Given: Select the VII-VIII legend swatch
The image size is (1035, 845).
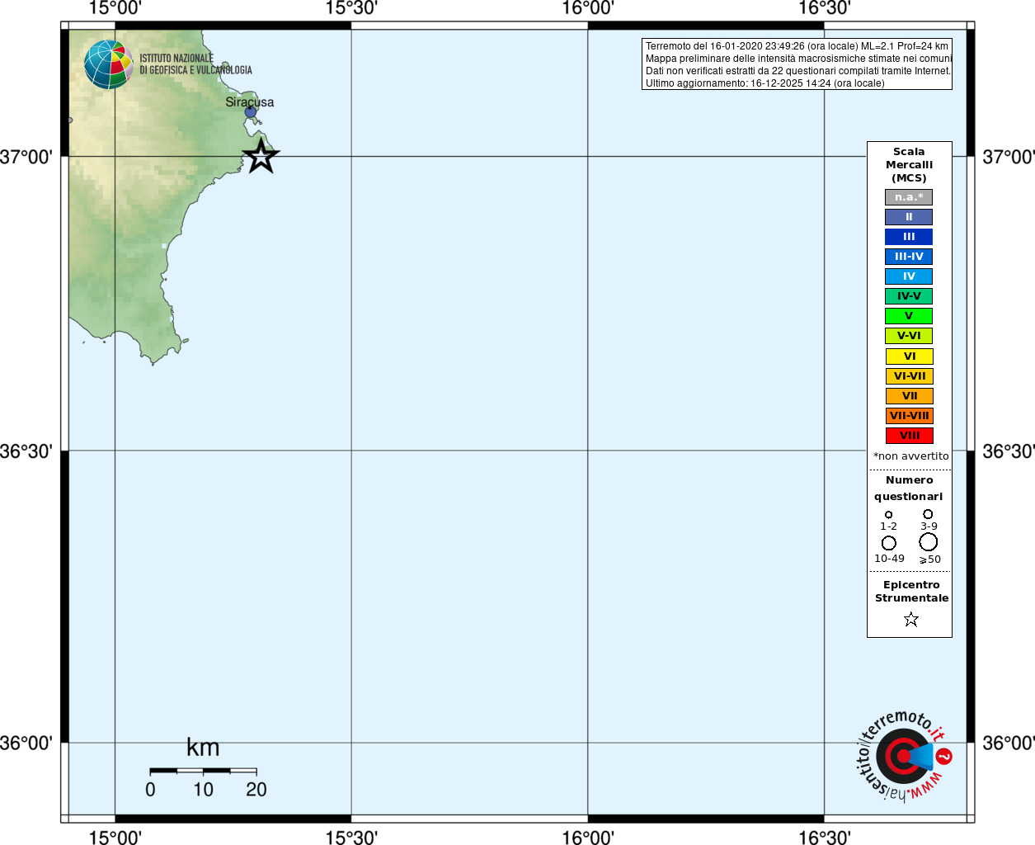Looking at the screenshot, I should [x=910, y=416].
